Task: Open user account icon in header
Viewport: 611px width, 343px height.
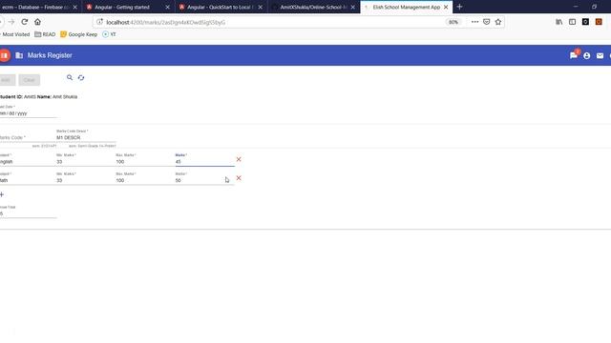Action: pos(587,55)
